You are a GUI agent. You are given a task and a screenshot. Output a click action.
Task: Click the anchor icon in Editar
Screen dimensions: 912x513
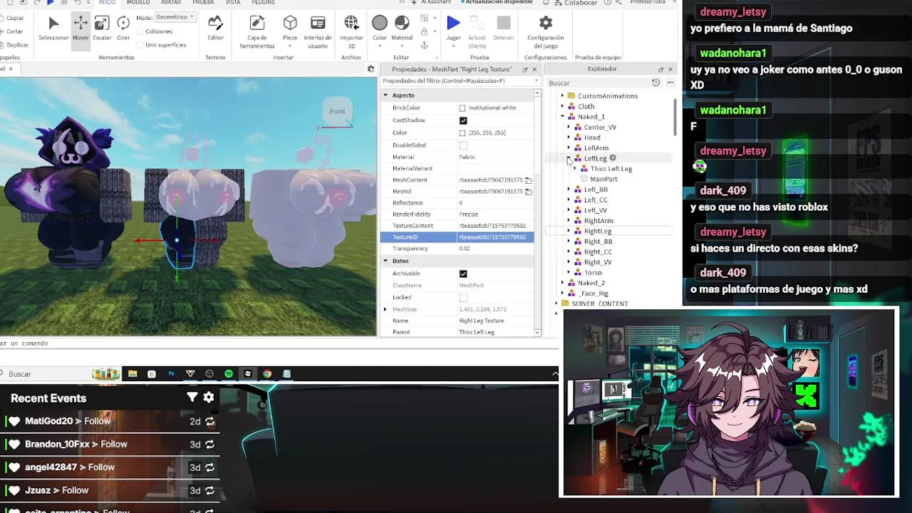tap(425, 45)
